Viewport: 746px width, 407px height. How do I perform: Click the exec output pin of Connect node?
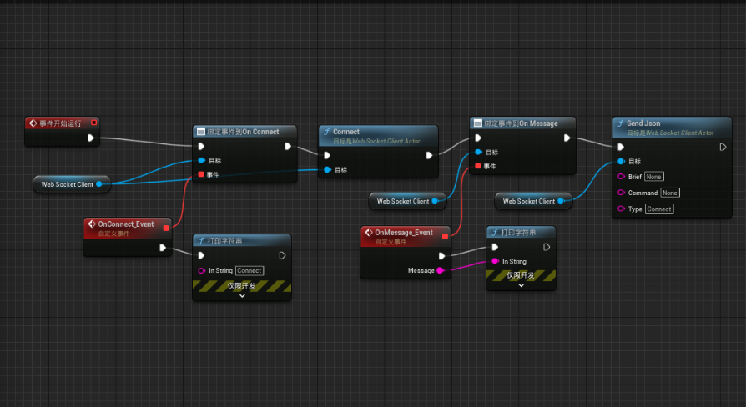(429, 155)
